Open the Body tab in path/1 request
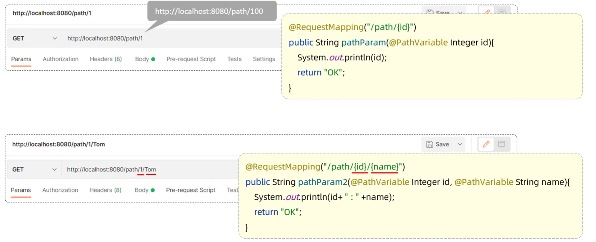The image size is (596, 242). click(142, 59)
